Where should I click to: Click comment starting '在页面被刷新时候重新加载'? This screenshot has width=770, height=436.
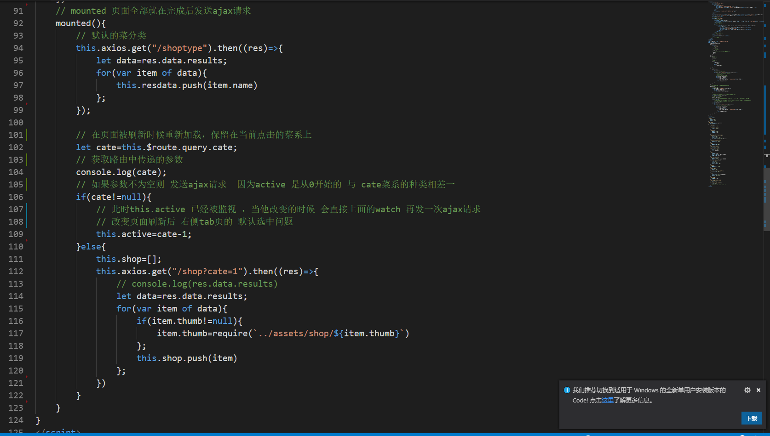pyautogui.click(x=194, y=135)
